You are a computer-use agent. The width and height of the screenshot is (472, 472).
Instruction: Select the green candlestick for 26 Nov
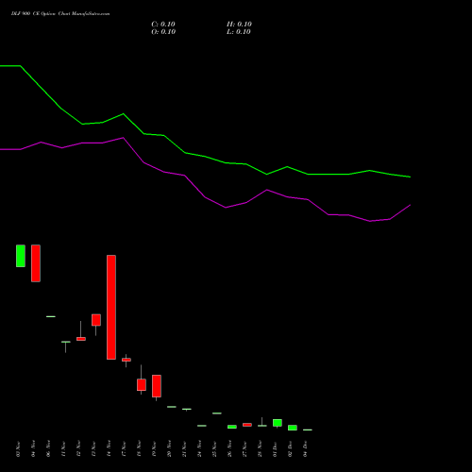tap(232, 427)
